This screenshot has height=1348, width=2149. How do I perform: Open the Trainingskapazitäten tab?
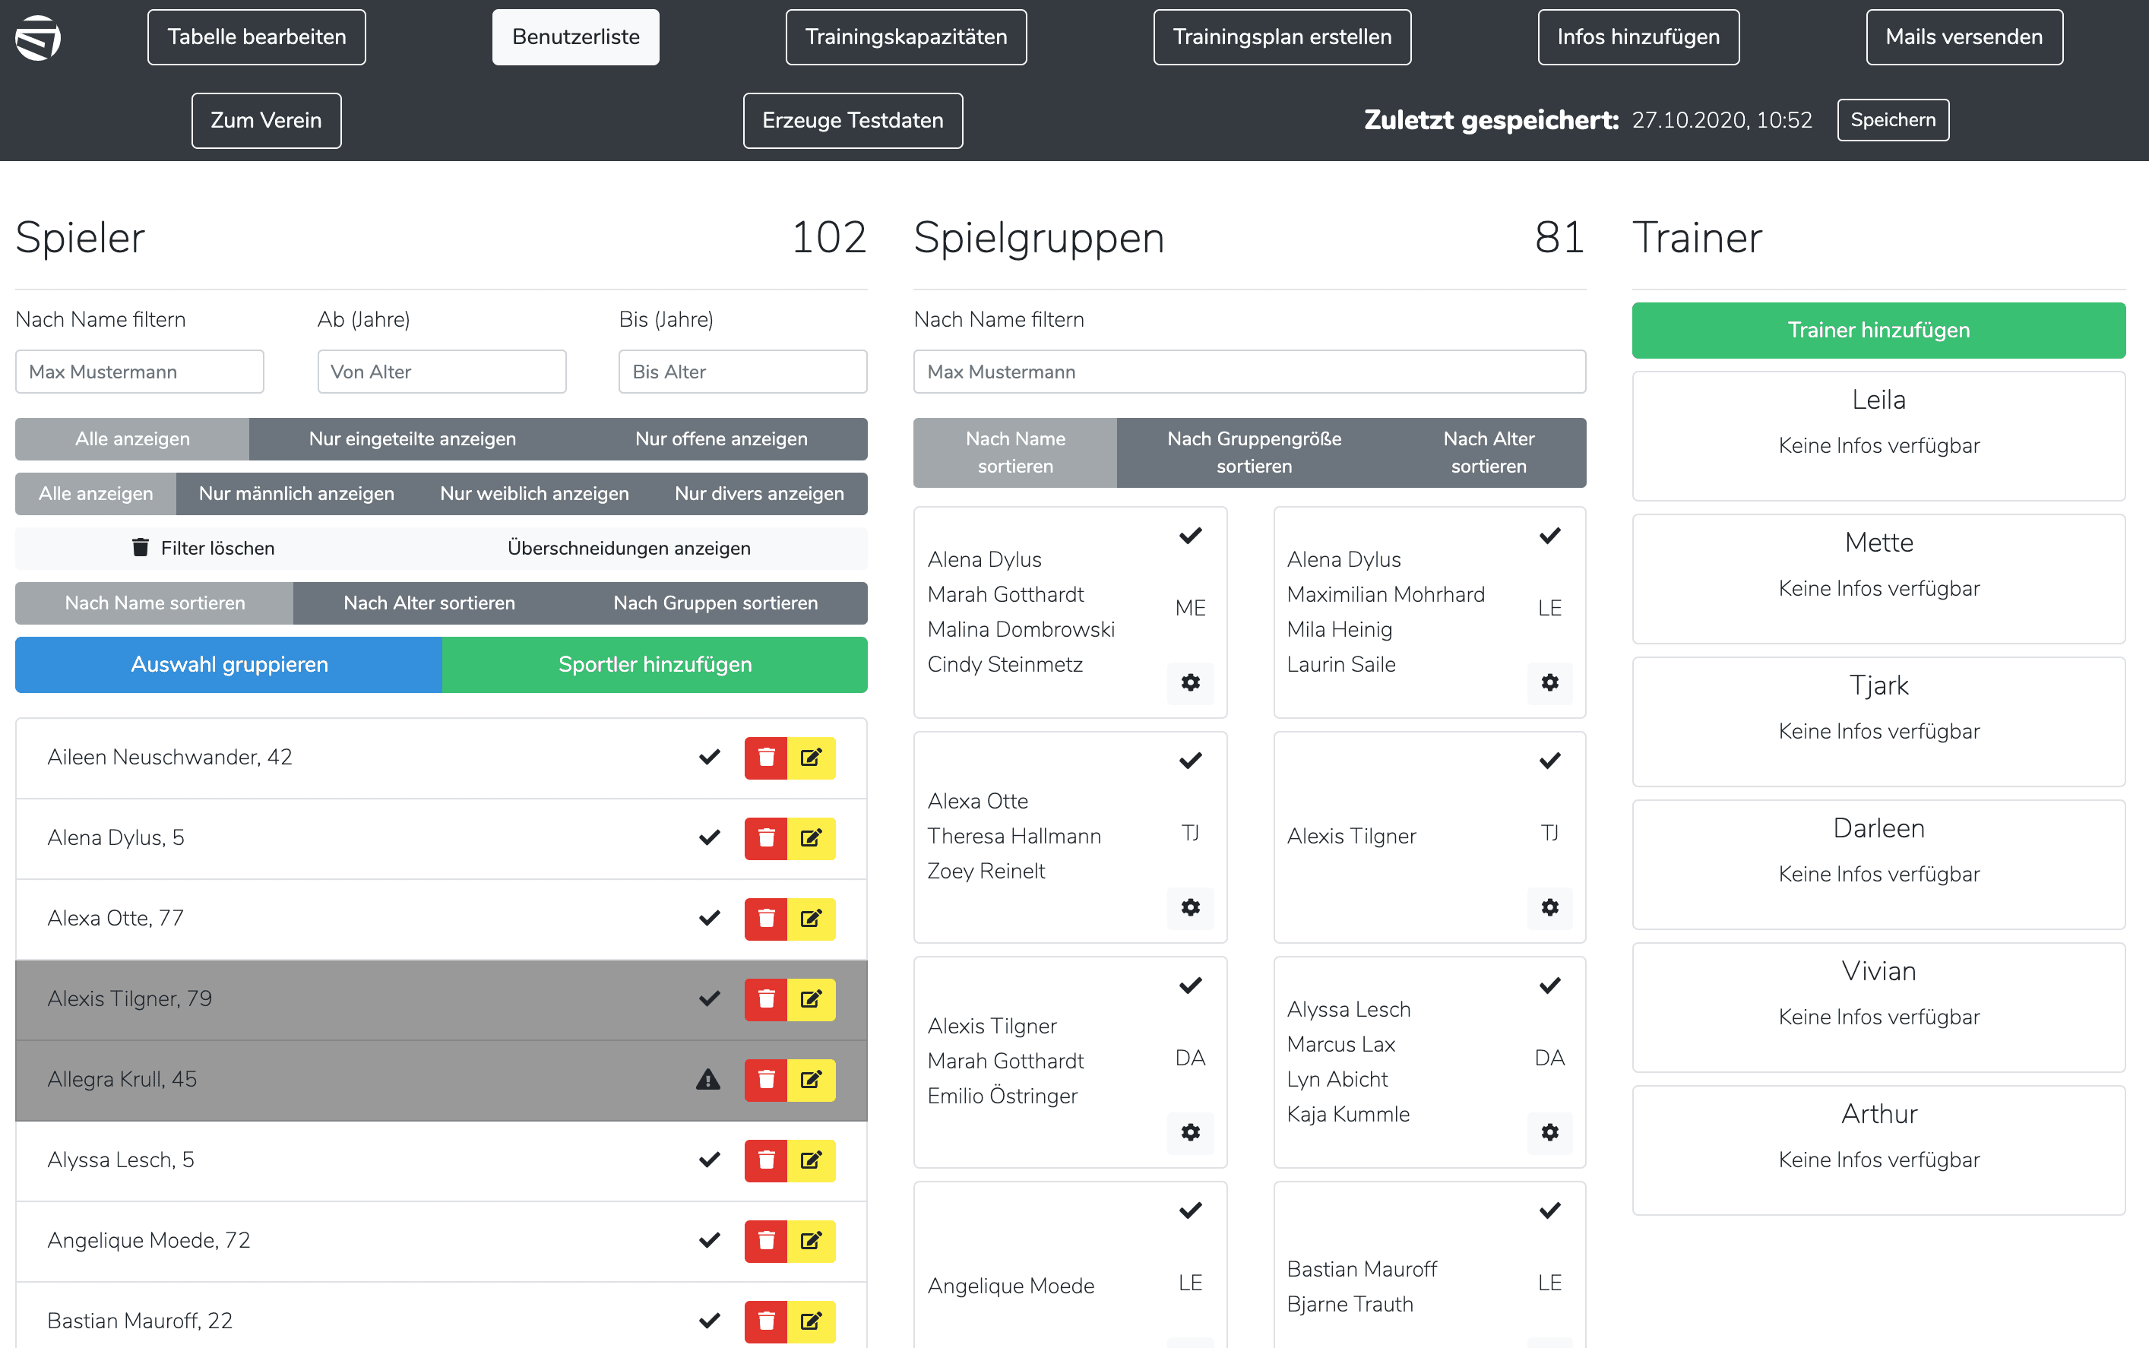(x=906, y=37)
